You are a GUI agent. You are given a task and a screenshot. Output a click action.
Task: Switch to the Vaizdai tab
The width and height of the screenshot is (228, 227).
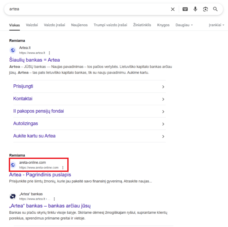click(x=32, y=25)
